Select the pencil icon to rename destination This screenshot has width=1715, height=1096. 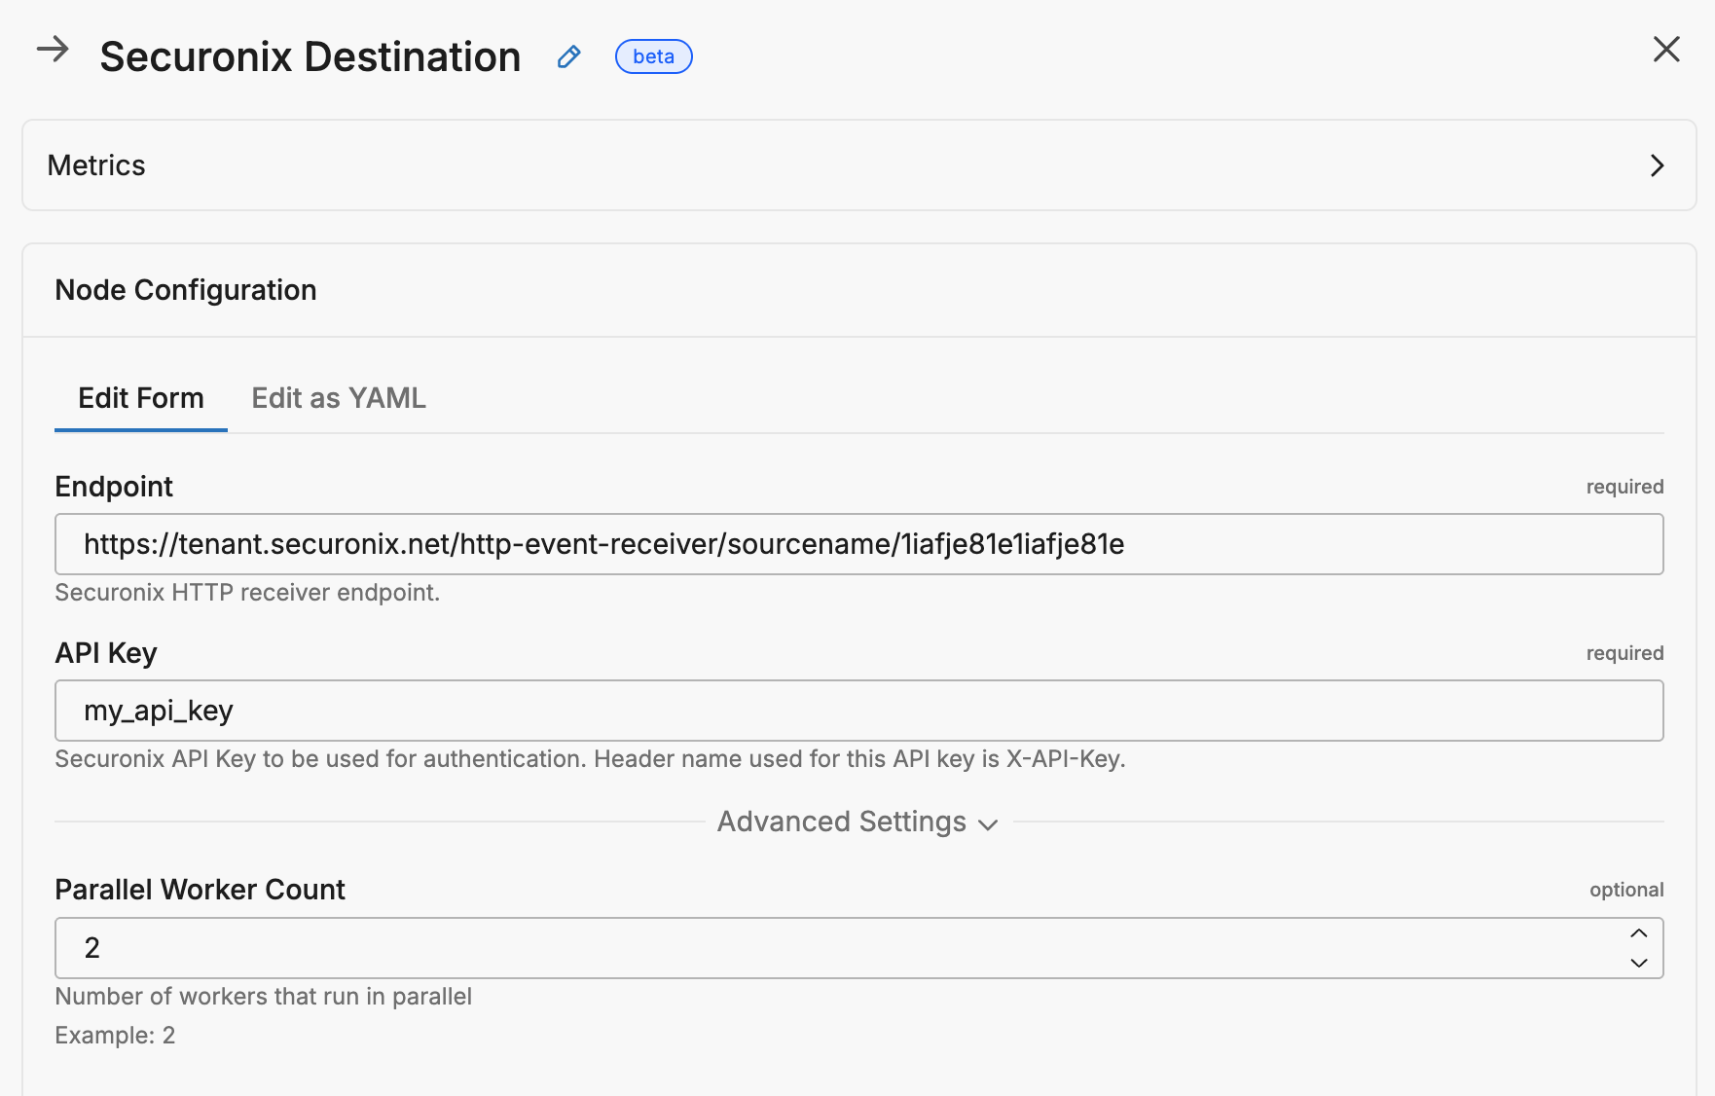click(x=568, y=57)
